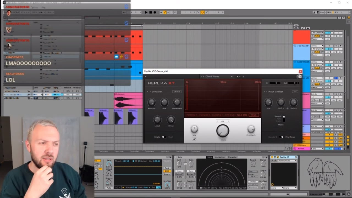The image size is (352, 198).
Task: Stop playback with the transport Stop button
Action: 150,12
